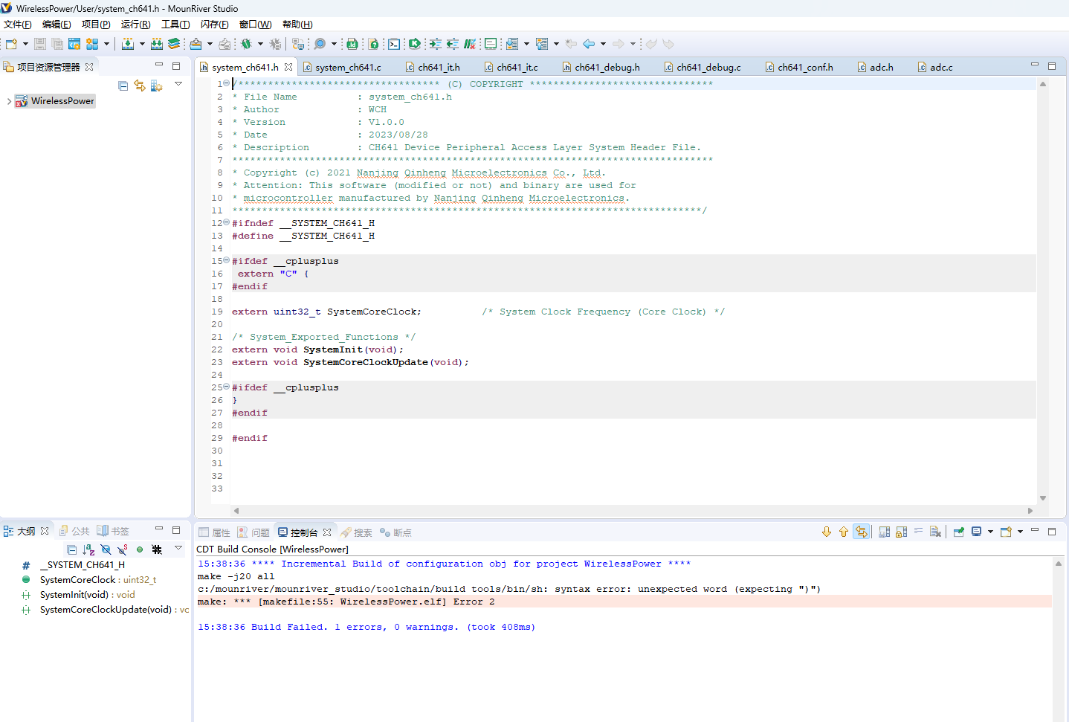Select SystemInit(void) in the outline
This screenshot has width=1069, height=722.
click(x=78, y=595)
